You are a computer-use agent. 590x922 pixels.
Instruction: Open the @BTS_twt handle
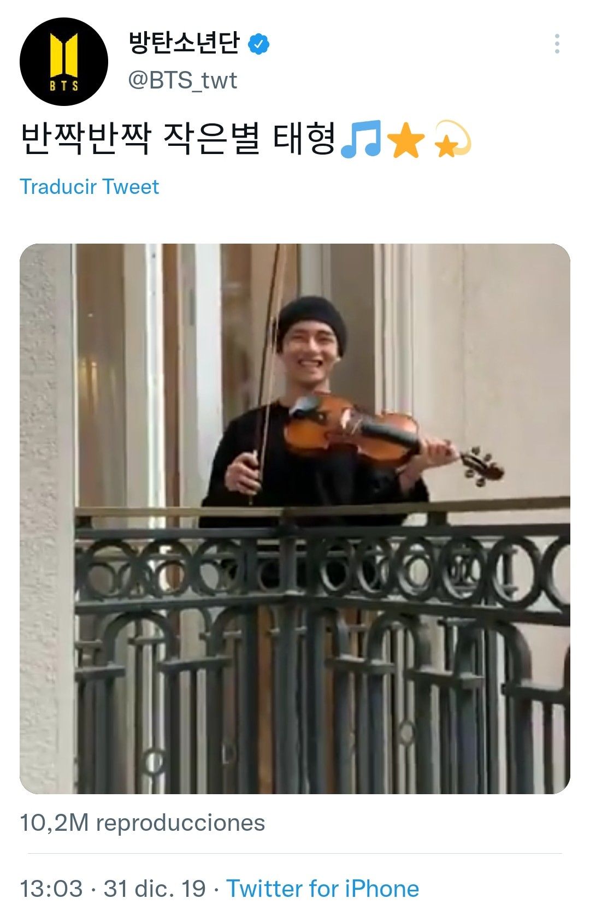[182, 80]
